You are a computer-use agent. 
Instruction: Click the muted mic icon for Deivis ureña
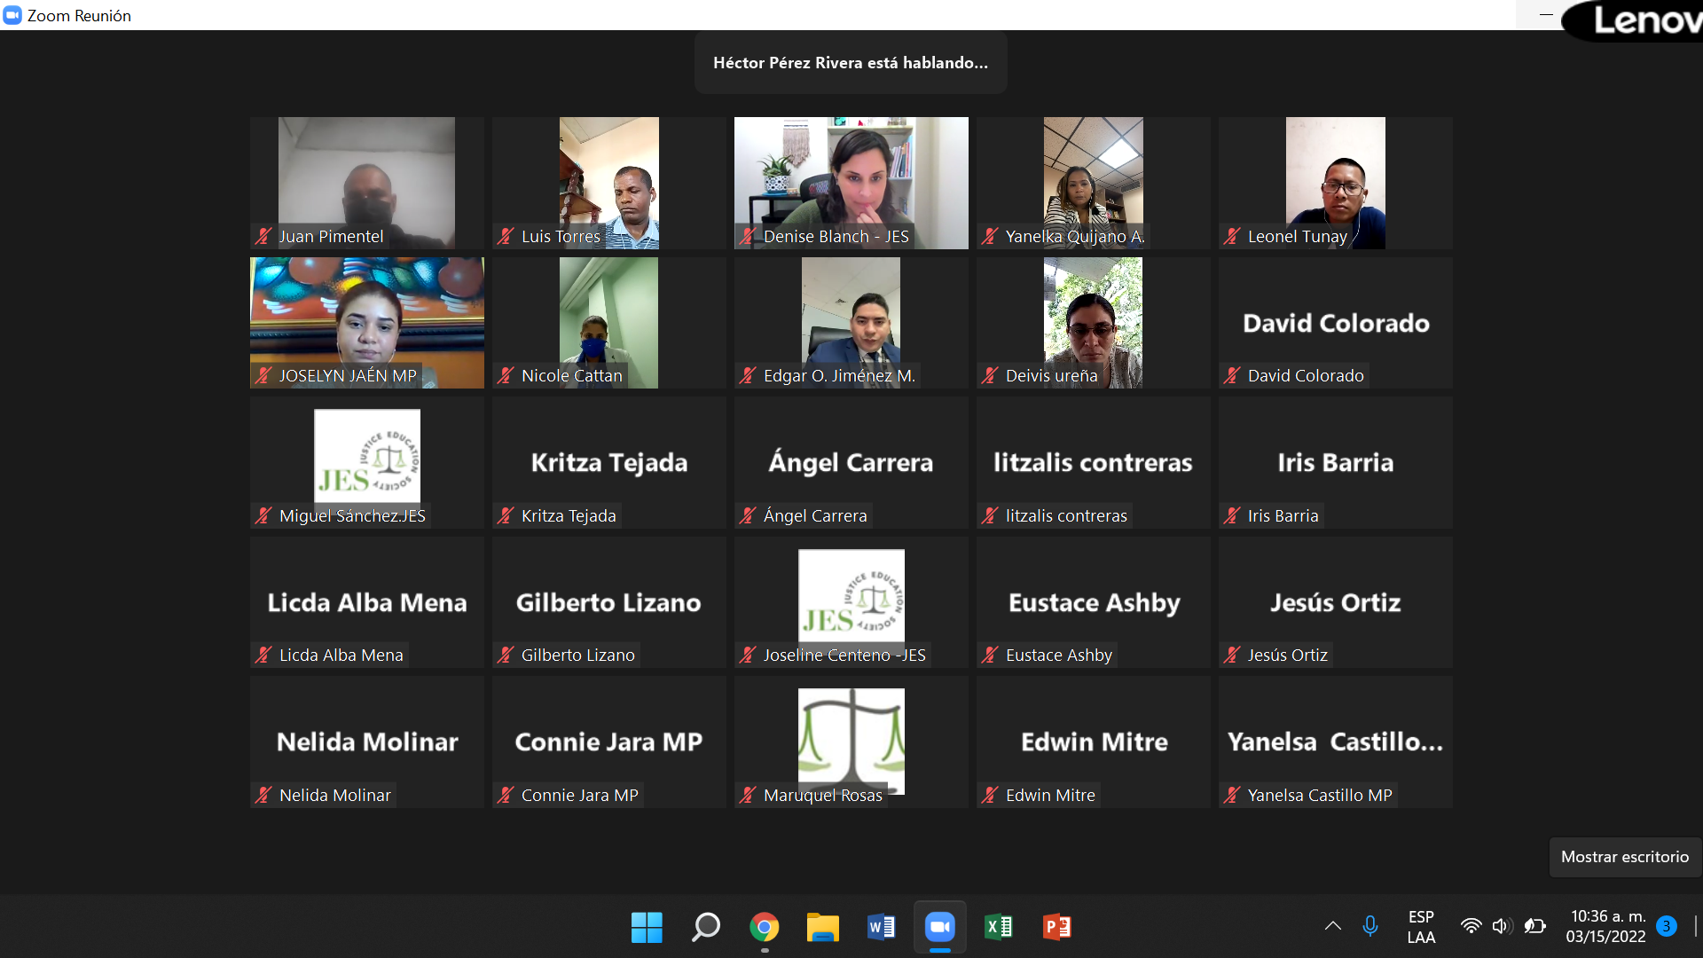[x=990, y=375]
